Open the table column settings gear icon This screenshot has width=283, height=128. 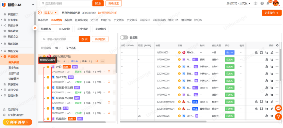[278, 46]
